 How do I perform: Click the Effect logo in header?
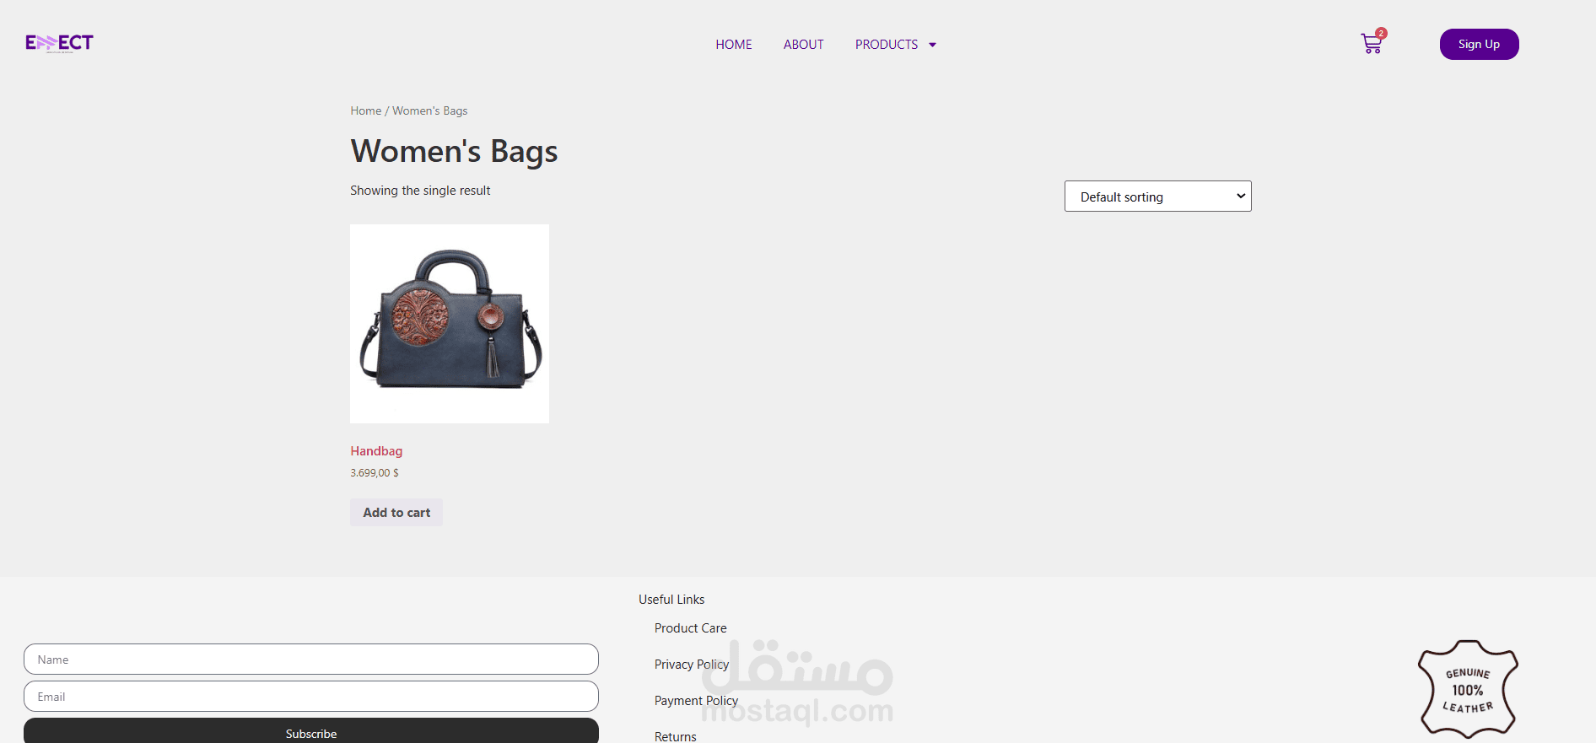click(59, 43)
